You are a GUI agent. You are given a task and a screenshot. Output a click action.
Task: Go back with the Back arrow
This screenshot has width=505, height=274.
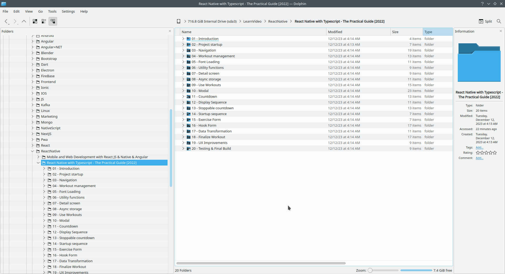(x=6, y=21)
